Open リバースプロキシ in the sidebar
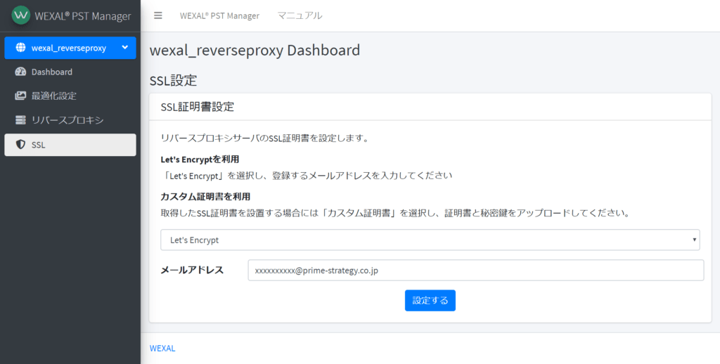720x364 pixels. tap(70, 120)
